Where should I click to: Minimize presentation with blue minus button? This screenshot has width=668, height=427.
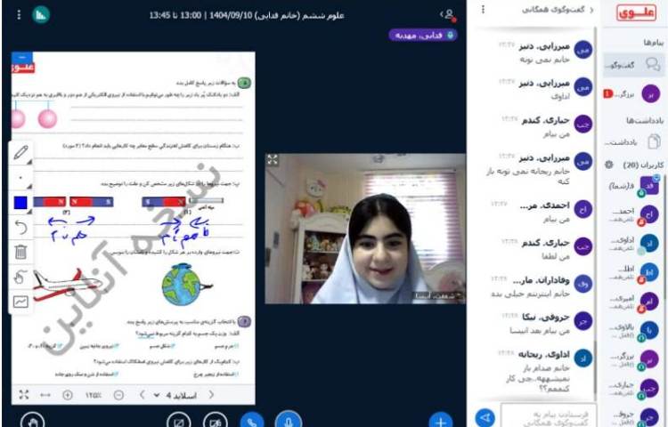click(22, 57)
